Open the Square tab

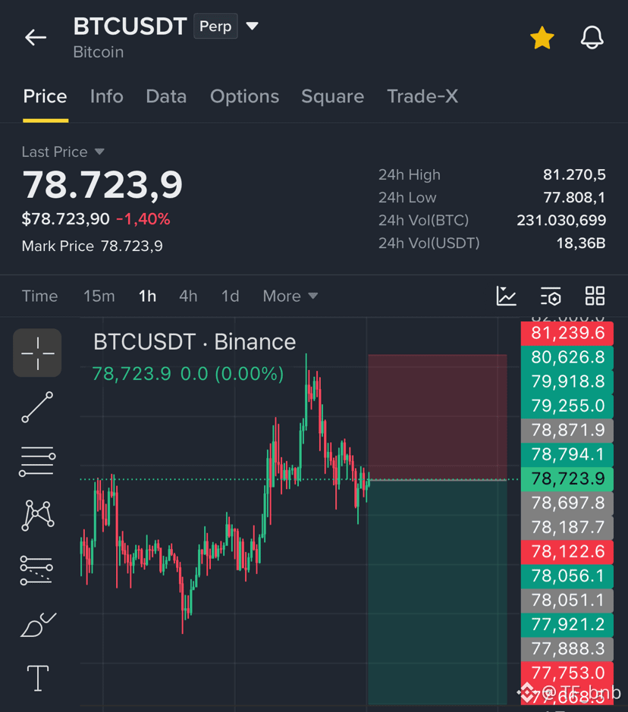[x=332, y=96]
